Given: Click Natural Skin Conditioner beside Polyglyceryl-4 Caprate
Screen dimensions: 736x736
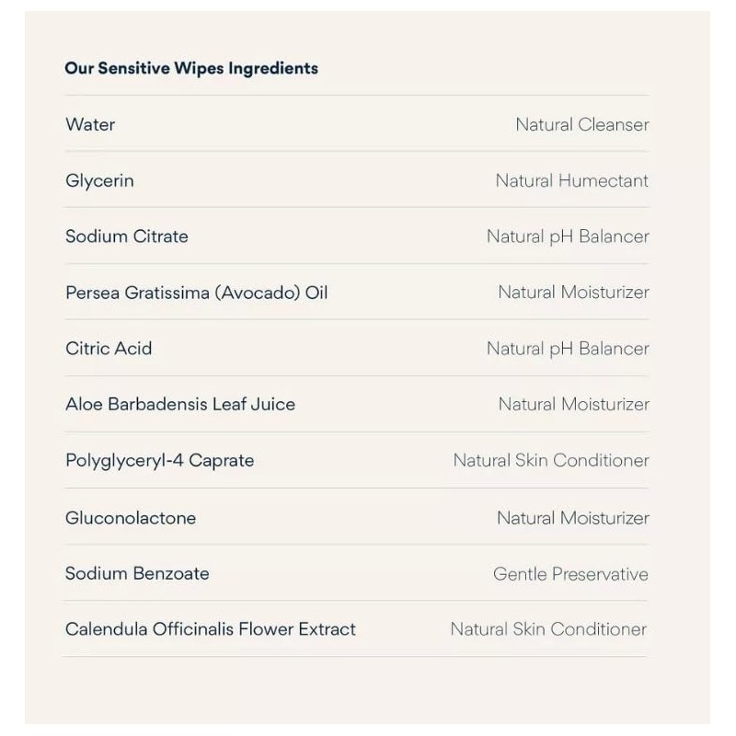Looking at the screenshot, I should tap(551, 460).
